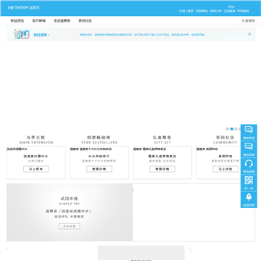Click 马上拥有 button in Main Extension card
This screenshot has height=261, width=261.
[36, 169]
